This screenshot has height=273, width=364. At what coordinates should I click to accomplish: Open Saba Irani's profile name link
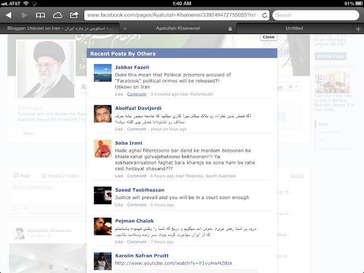pos(129,143)
